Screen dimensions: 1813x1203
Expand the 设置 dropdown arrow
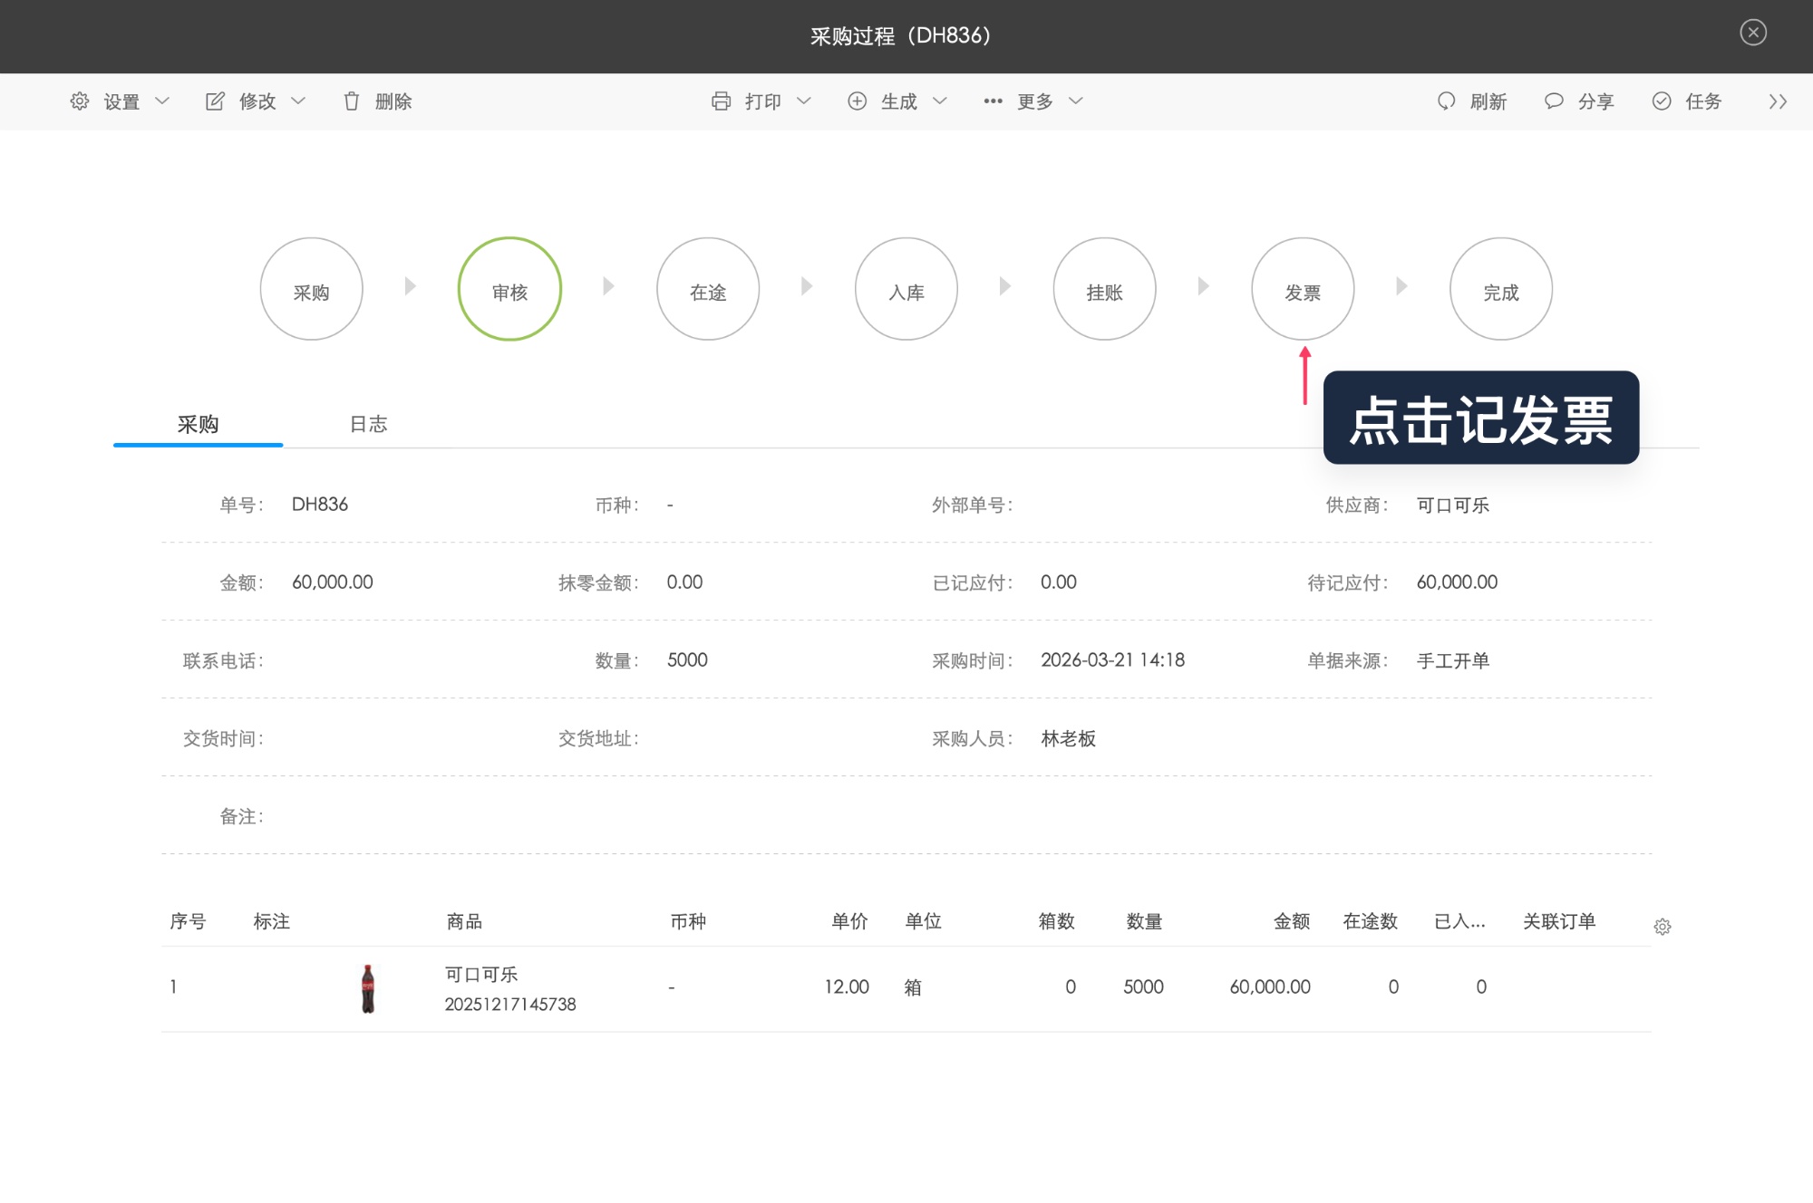[x=163, y=101]
